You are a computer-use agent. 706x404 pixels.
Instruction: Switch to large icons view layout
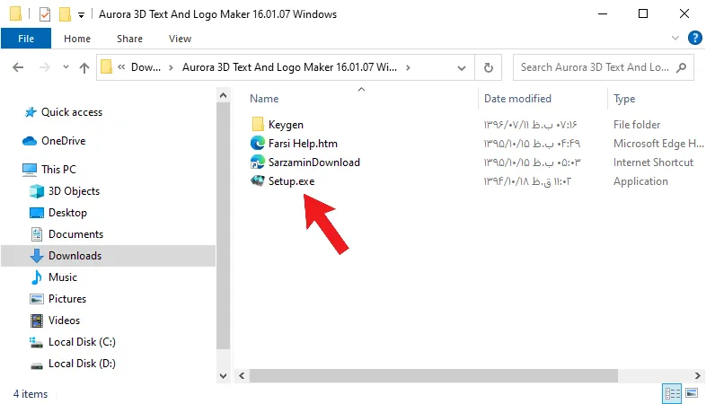pos(692,393)
